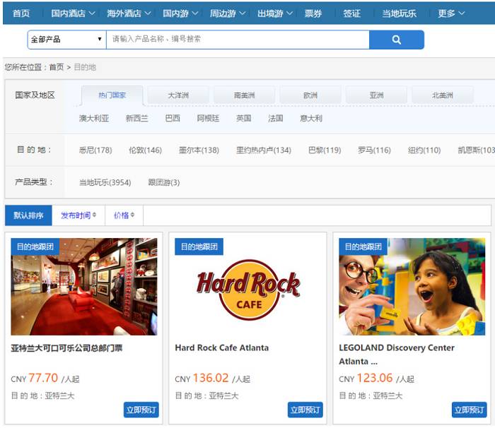
Task: Sort by 发布时间
Action: (78, 215)
